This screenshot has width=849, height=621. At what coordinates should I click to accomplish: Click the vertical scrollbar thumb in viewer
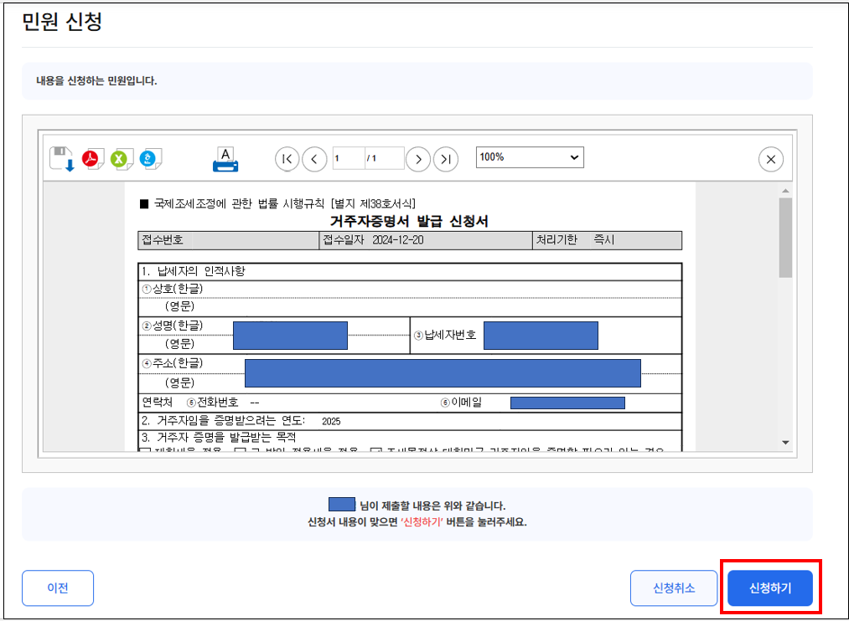pyautogui.click(x=785, y=238)
